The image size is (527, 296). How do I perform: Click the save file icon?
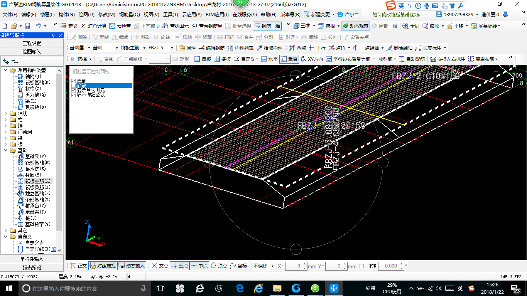pyautogui.click(x=27, y=26)
